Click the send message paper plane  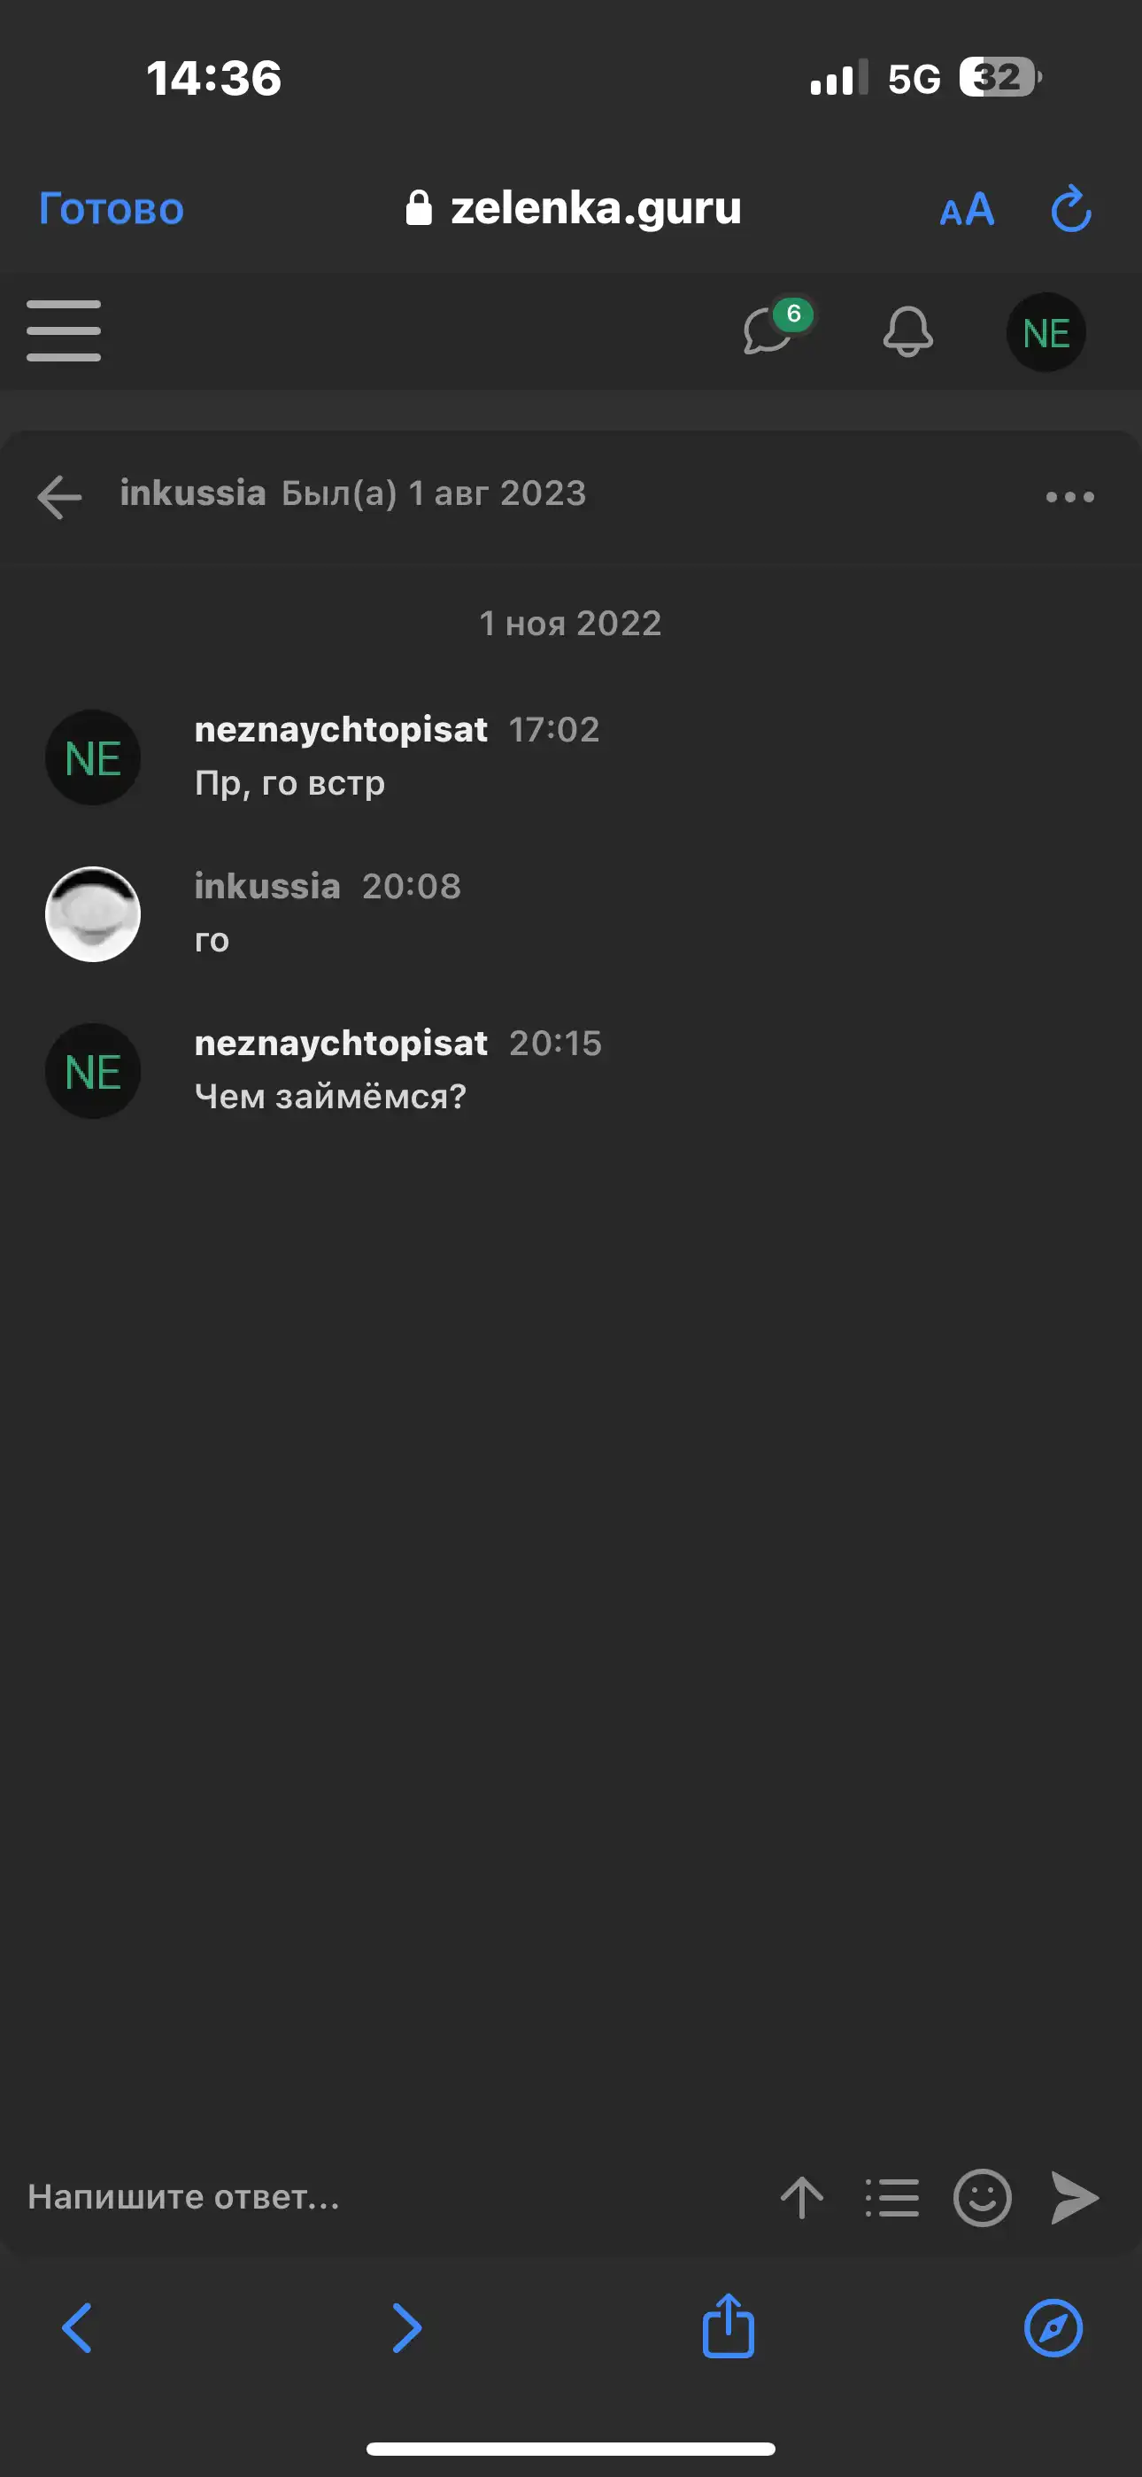tap(1075, 2198)
